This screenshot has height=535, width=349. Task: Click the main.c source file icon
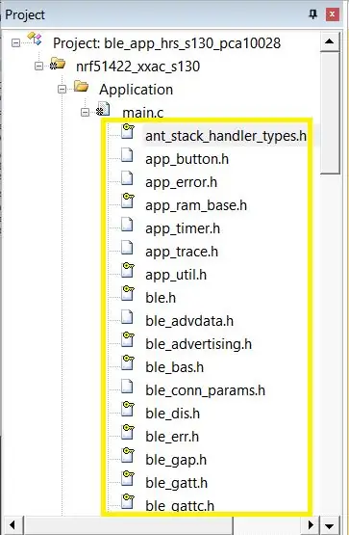(x=103, y=109)
